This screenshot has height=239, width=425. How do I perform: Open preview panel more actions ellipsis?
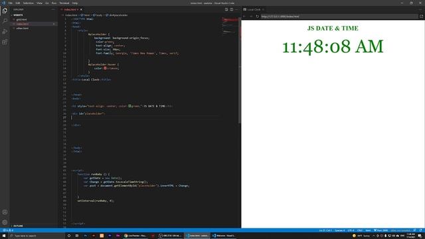point(420,9)
